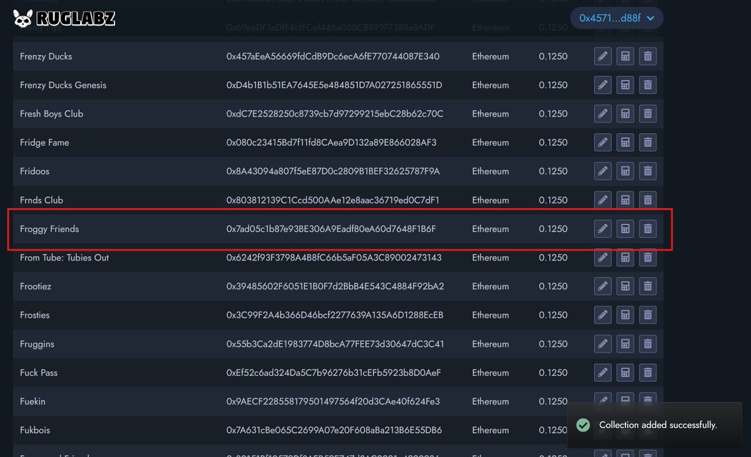The height and width of the screenshot is (457, 751).
Task: Open calculator for Fuck Pass
Action: pyautogui.click(x=625, y=373)
